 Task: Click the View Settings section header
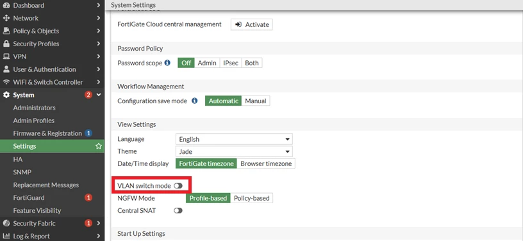(x=137, y=124)
